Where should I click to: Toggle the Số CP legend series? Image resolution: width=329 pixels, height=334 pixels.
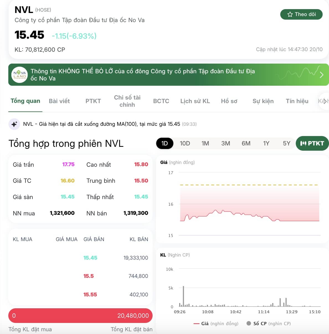(269, 323)
